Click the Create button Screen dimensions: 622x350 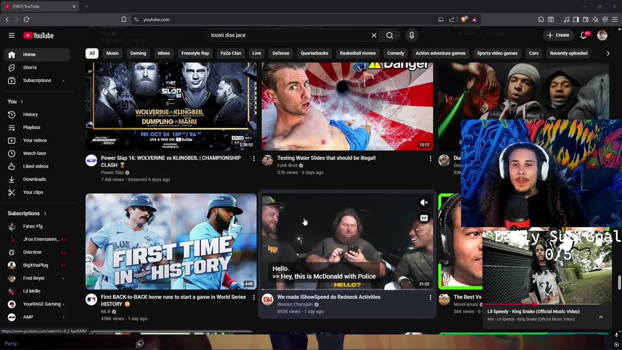click(x=558, y=35)
